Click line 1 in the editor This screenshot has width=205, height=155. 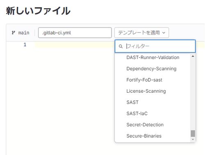point(75,45)
